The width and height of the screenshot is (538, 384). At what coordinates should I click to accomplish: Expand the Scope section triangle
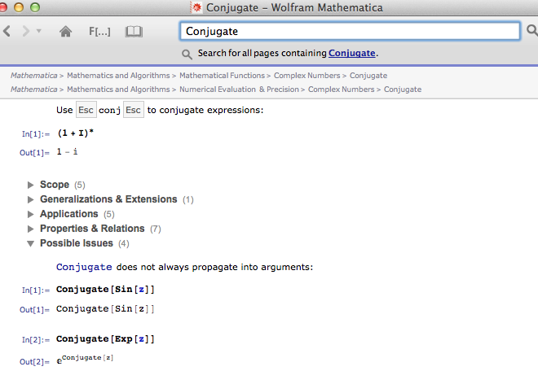(x=30, y=185)
